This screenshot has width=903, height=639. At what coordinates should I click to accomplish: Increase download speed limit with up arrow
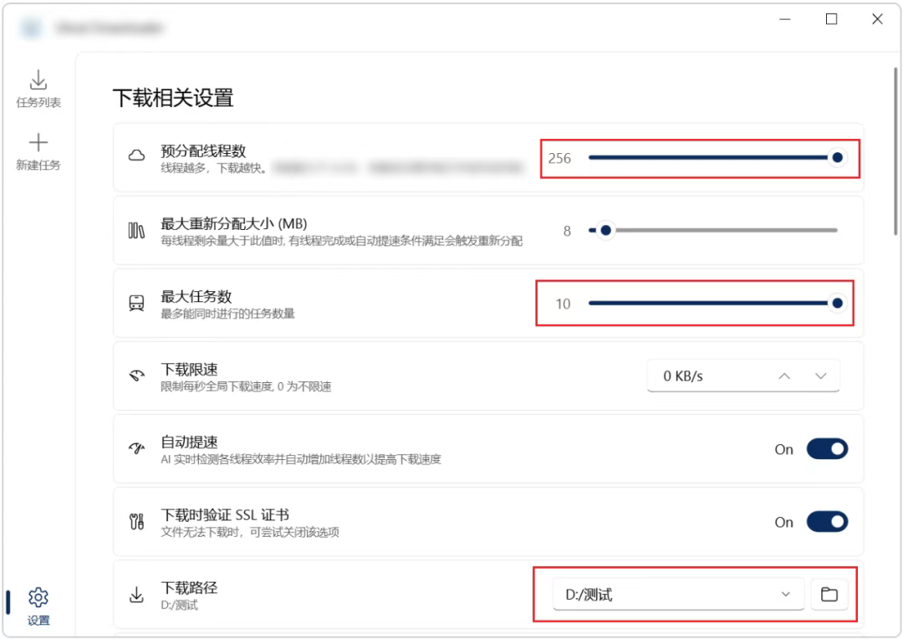coord(783,376)
